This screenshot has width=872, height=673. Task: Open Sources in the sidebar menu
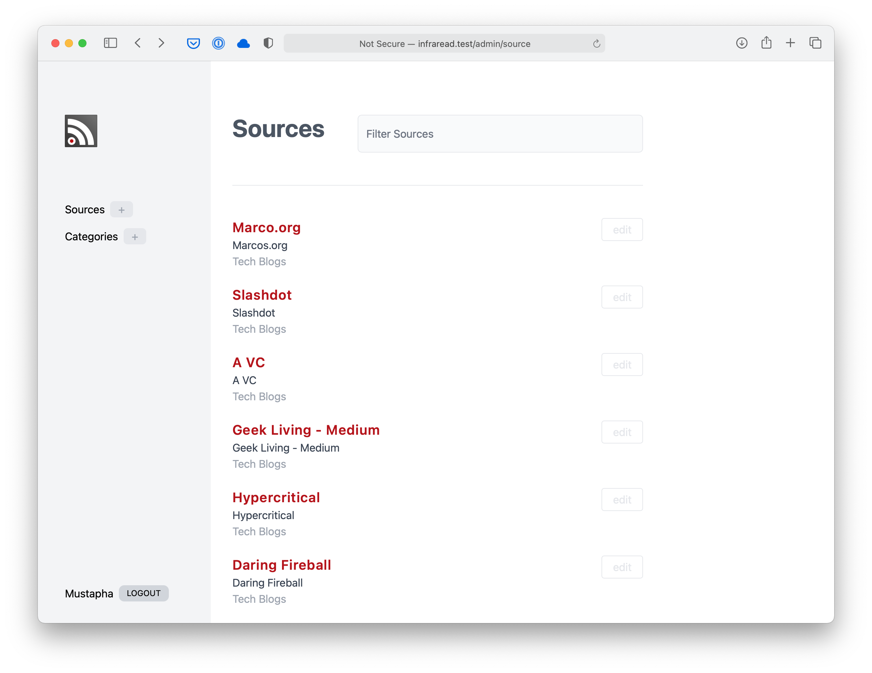[x=85, y=210]
